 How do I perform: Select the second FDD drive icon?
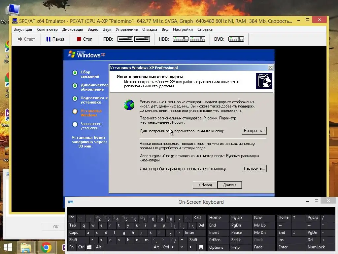click(x=142, y=39)
